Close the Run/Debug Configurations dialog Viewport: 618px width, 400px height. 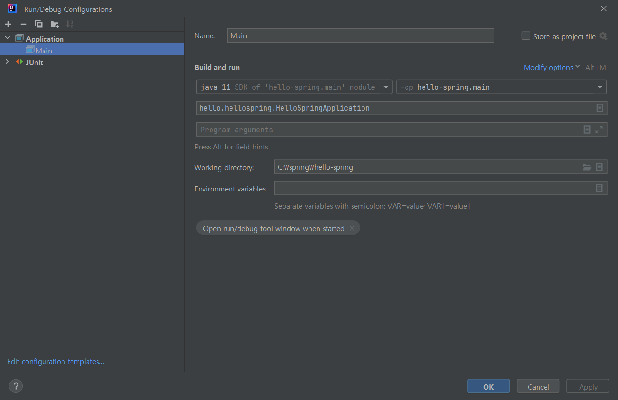click(x=604, y=9)
